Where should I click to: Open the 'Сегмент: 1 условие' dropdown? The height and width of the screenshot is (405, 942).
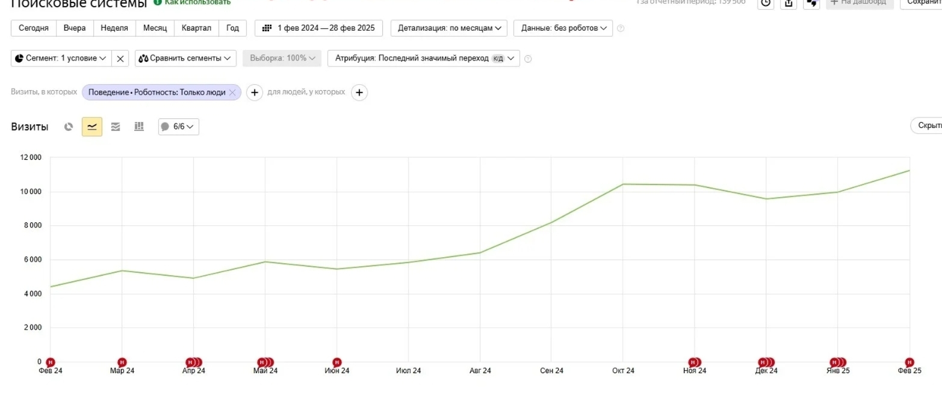point(61,58)
